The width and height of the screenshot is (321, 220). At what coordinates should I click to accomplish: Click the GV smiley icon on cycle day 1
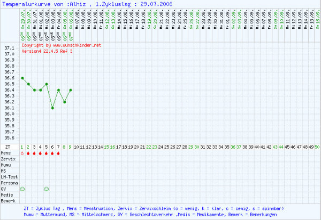click(x=22, y=189)
